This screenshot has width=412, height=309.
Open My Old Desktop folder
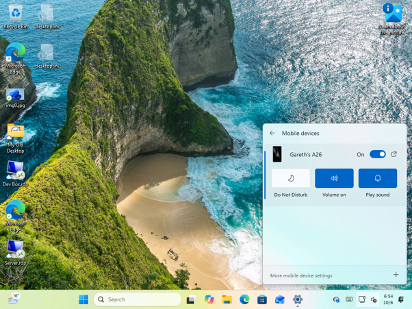pos(16,138)
